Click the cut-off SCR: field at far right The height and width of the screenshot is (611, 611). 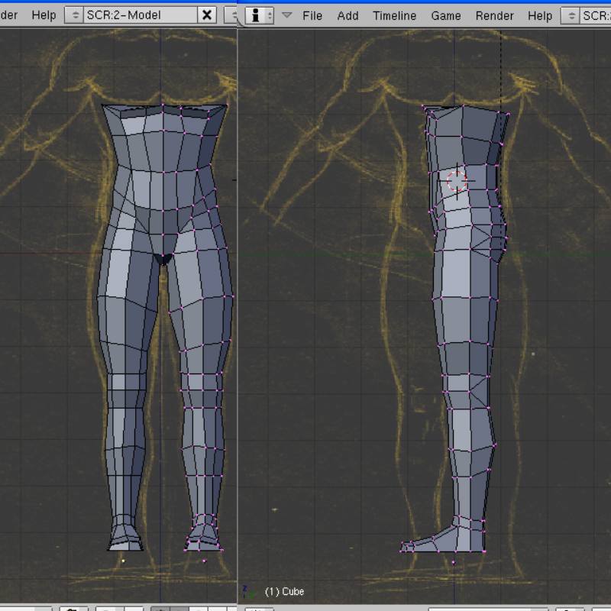tap(596, 16)
